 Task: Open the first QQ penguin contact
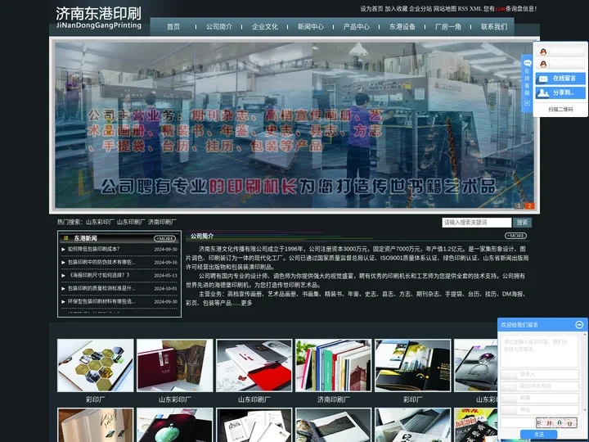click(560, 52)
